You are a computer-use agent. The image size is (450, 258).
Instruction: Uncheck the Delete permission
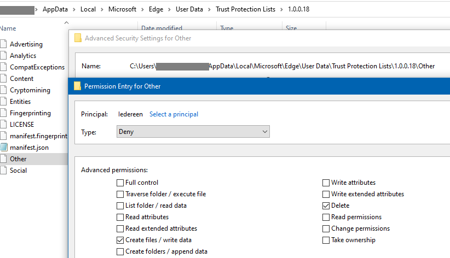326,206
